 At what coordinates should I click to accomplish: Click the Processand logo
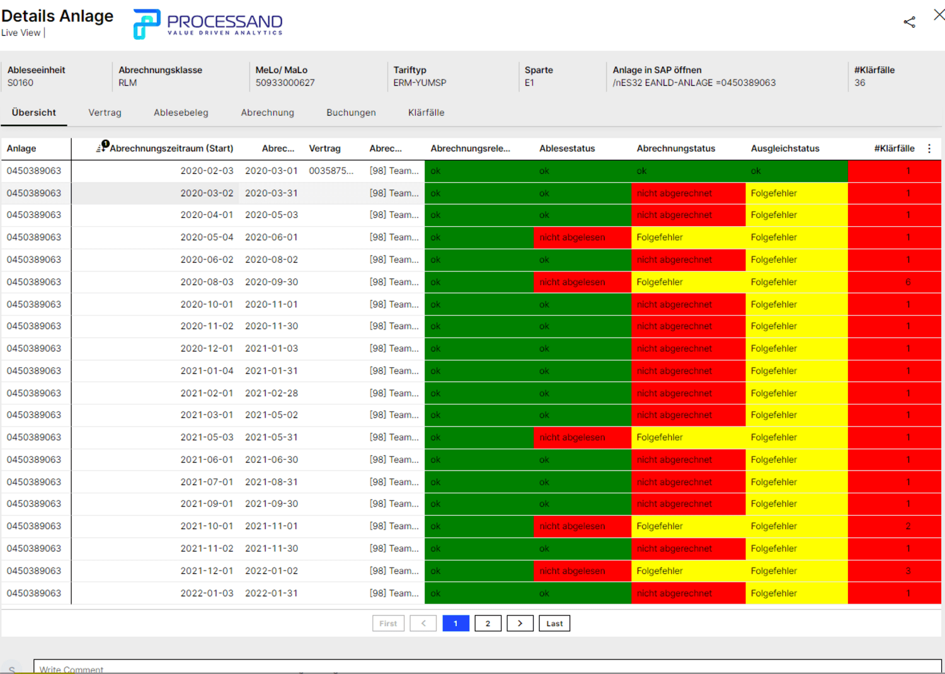207,24
